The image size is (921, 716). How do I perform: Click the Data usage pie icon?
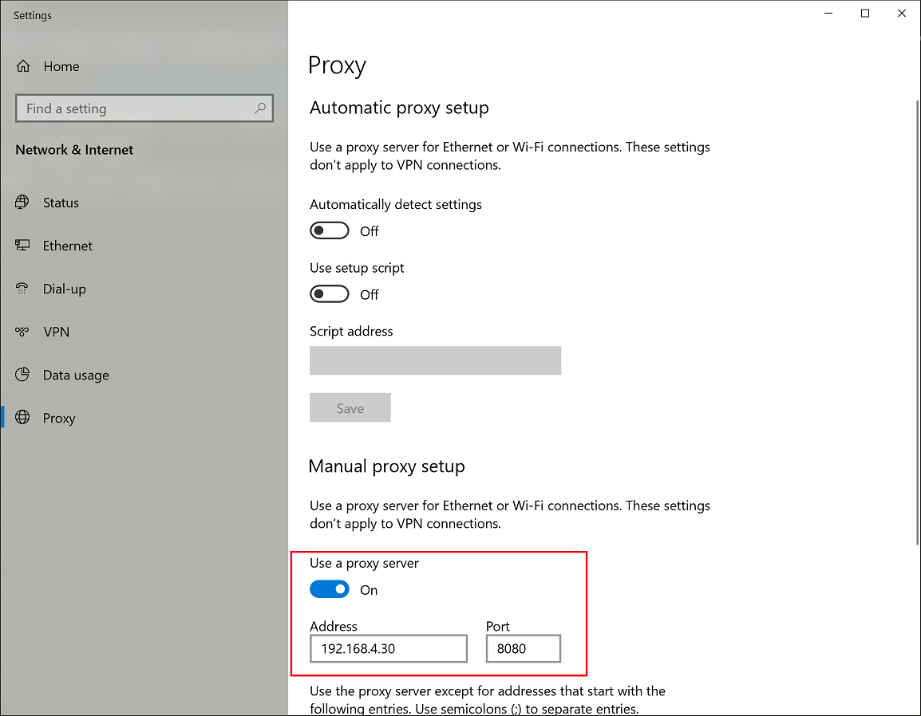(x=22, y=375)
